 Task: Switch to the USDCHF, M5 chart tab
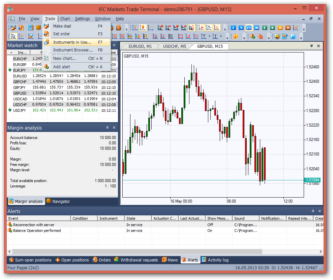(175, 46)
